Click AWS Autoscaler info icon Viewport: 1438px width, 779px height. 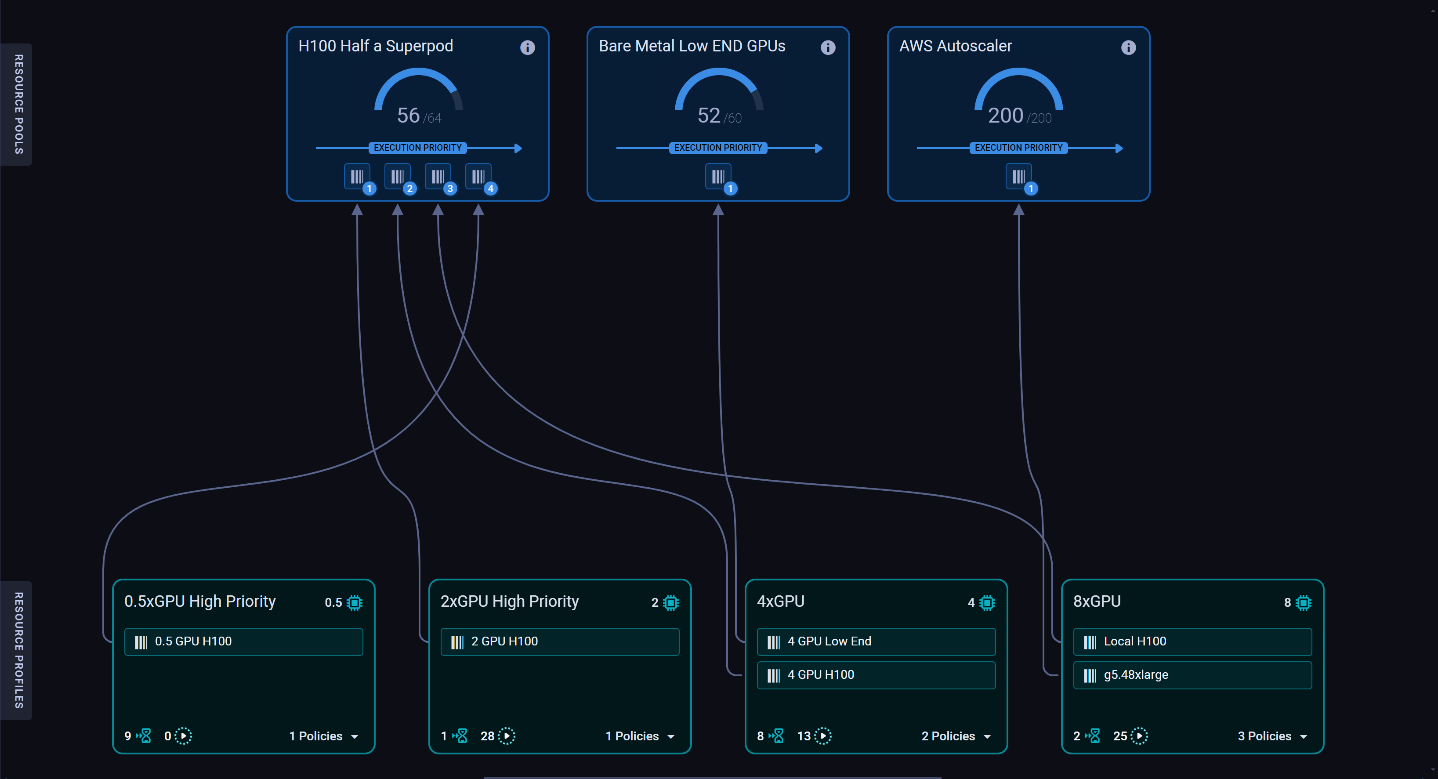tap(1128, 47)
